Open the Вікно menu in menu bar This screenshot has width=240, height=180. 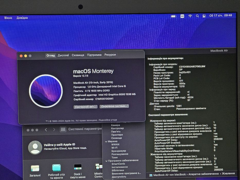[8, 18]
